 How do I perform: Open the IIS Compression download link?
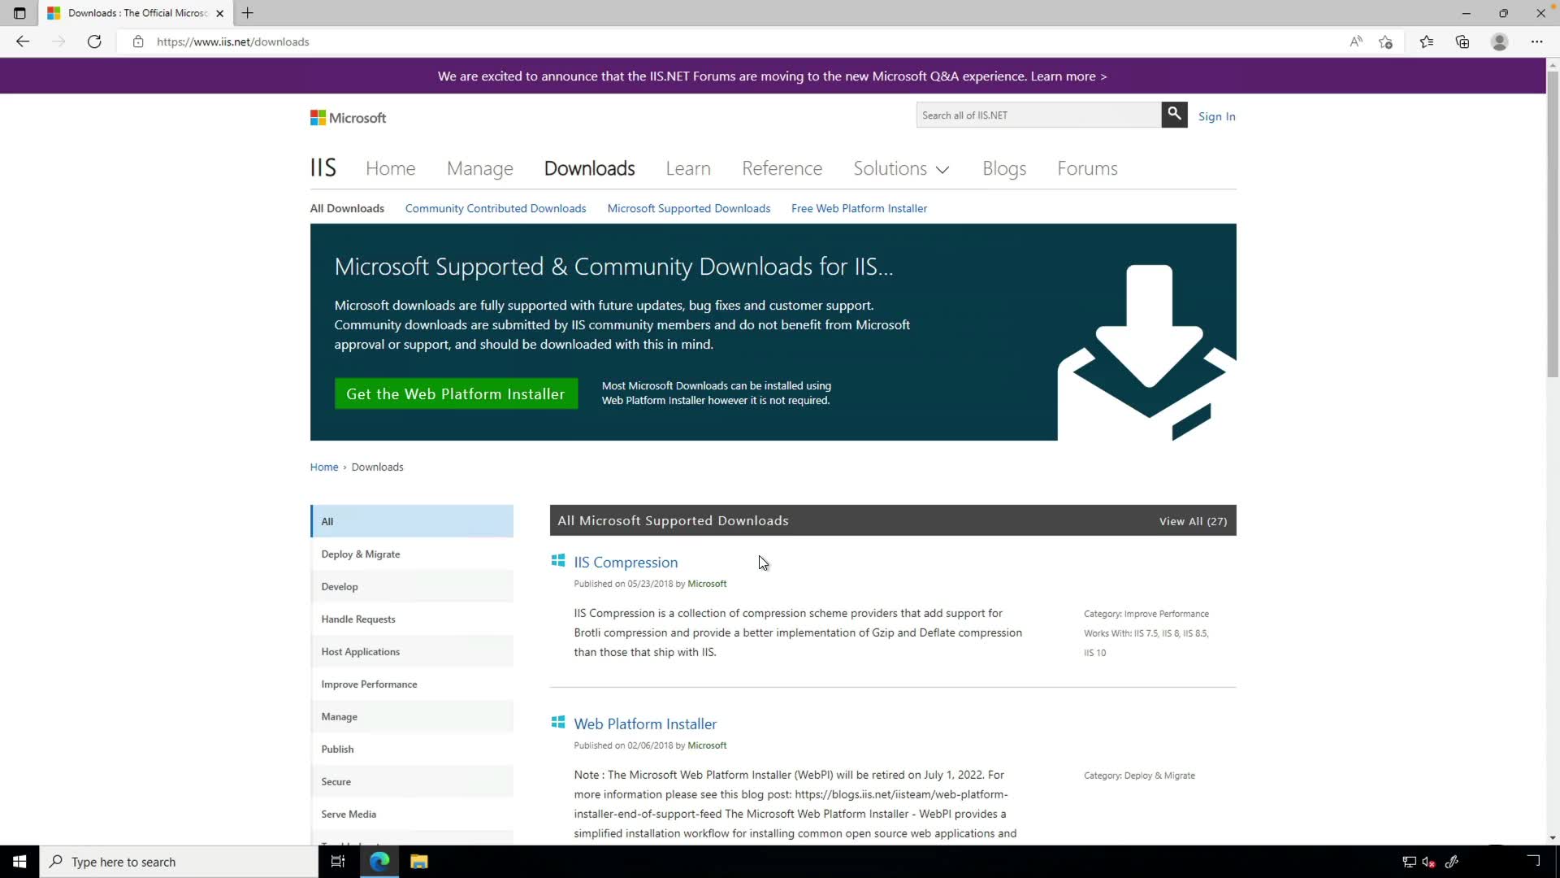(x=625, y=562)
